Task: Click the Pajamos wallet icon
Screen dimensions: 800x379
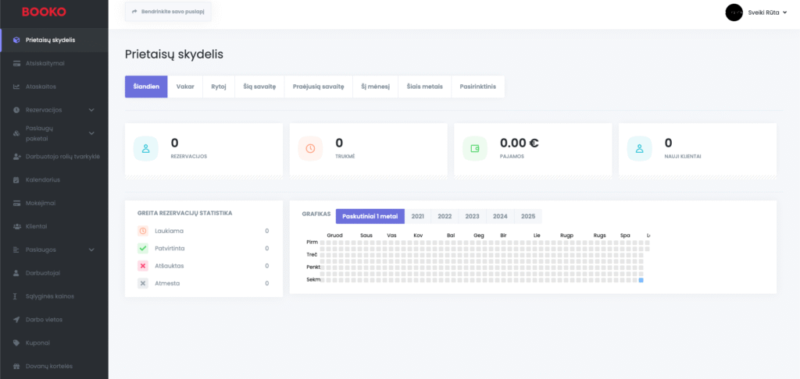Action: [474, 149]
